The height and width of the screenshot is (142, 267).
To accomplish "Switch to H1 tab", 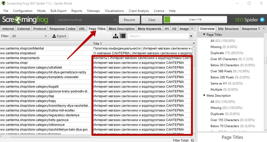I will click(x=167, y=29).
